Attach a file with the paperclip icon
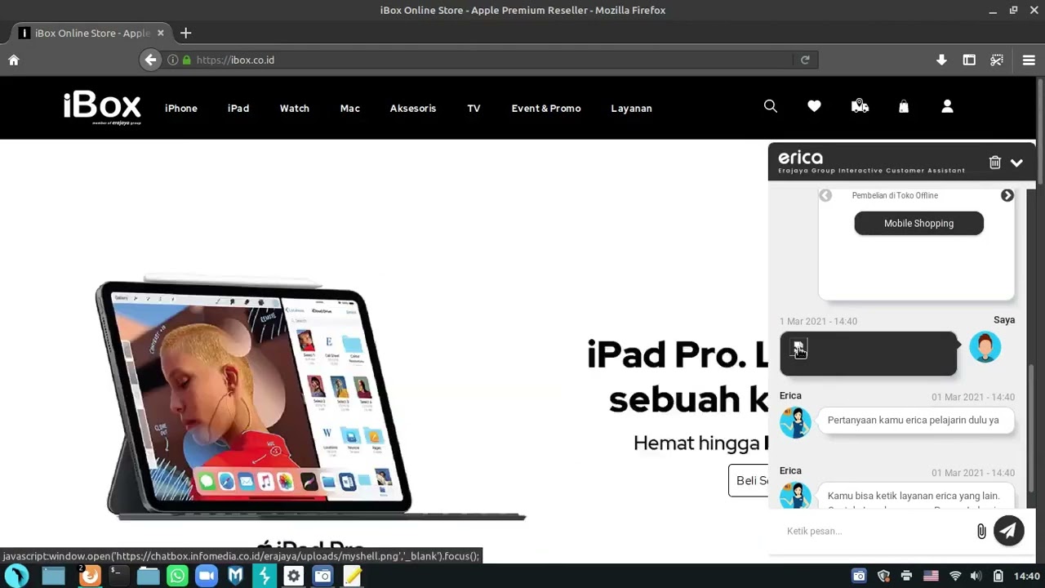The height and width of the screenshot is (588, 1045). [981, 531]
